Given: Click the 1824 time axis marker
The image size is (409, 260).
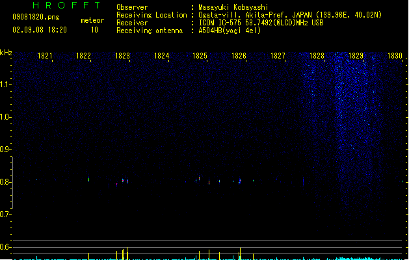Looking at the screenshot, I should pos(161,56).
